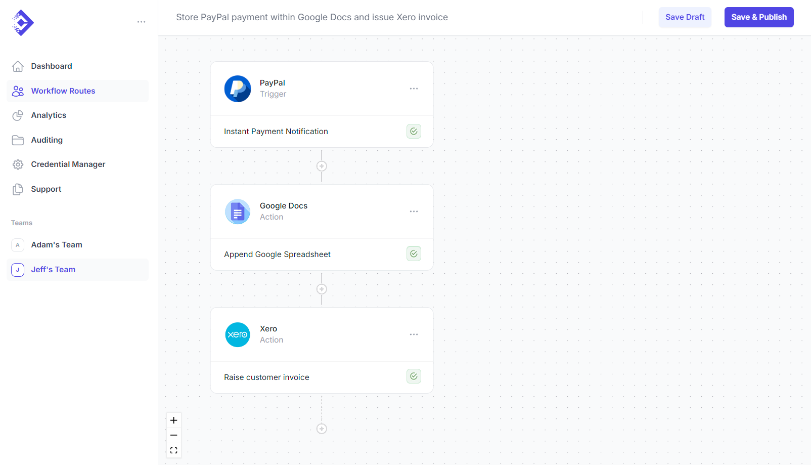Open the Google Docs step options menu
The image size is (811, 465).
coord(414,212)
